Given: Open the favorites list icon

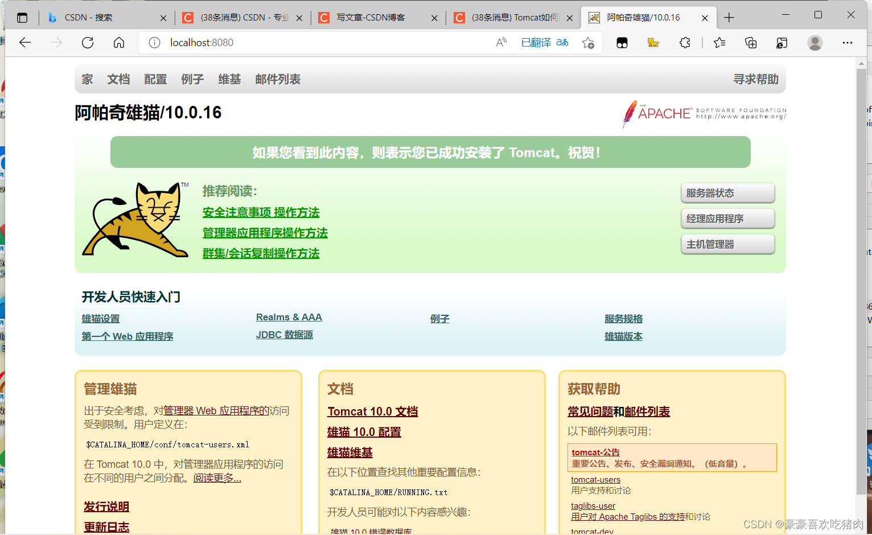Looking at the screenshot, I should pyautogui.click(x=719, y=43).
